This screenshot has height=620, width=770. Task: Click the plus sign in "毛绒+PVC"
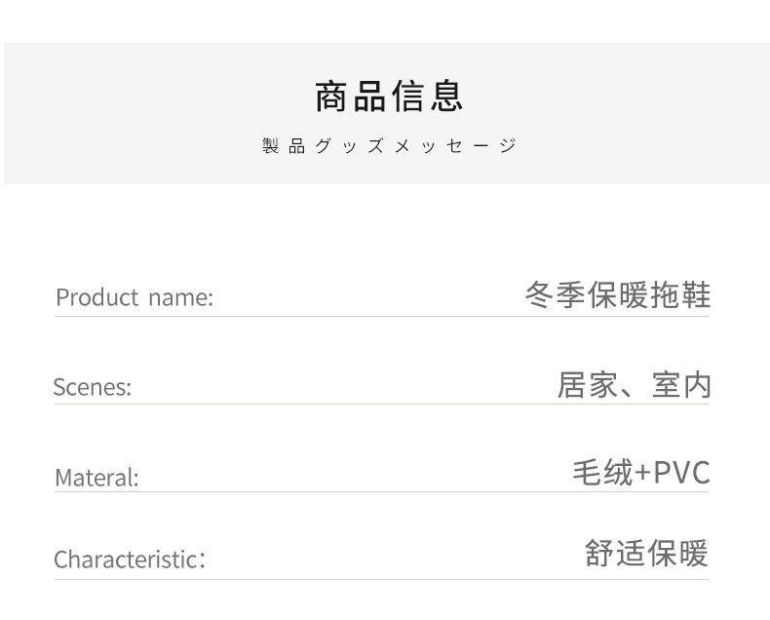642,474
